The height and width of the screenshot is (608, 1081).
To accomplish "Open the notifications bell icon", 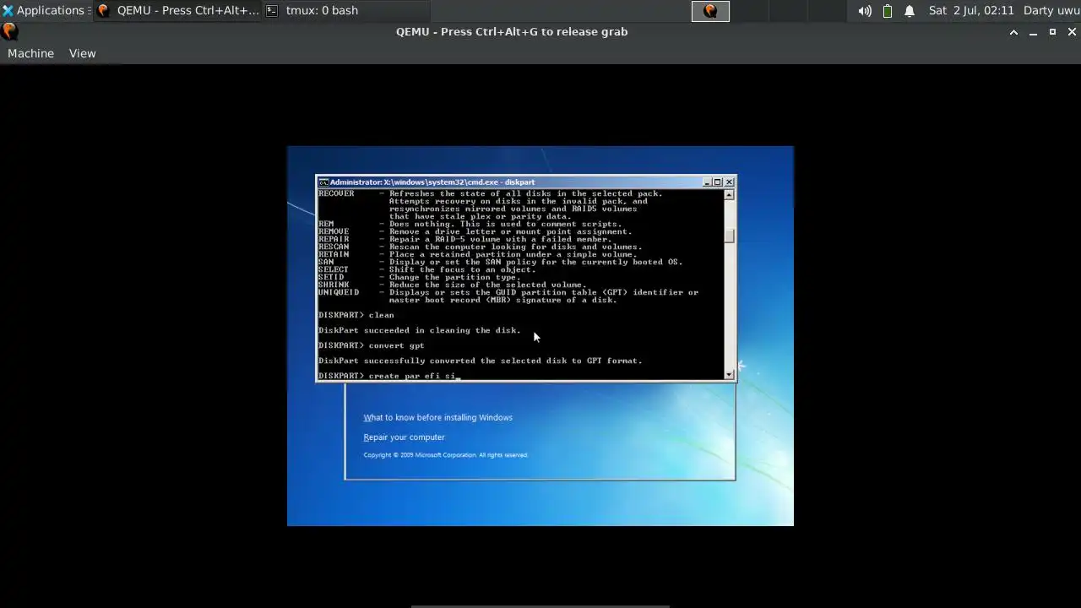I will pyautogui.click(x=910, y=11).
